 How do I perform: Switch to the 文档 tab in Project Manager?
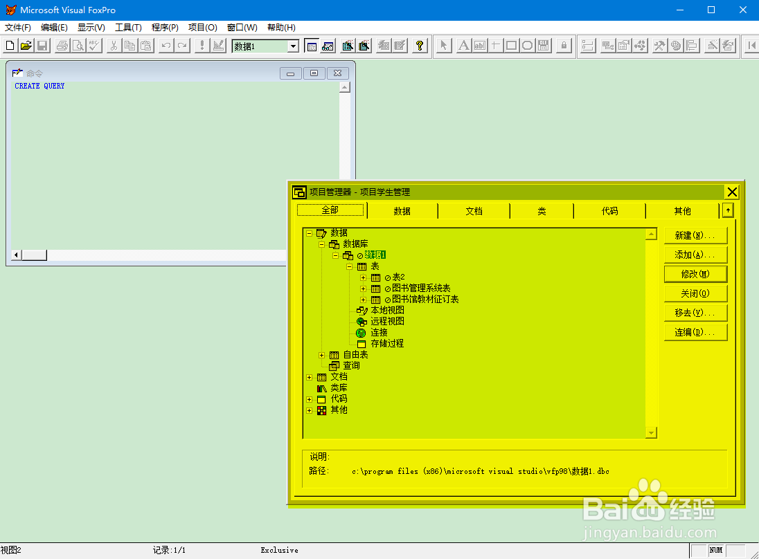coord(474,211)
